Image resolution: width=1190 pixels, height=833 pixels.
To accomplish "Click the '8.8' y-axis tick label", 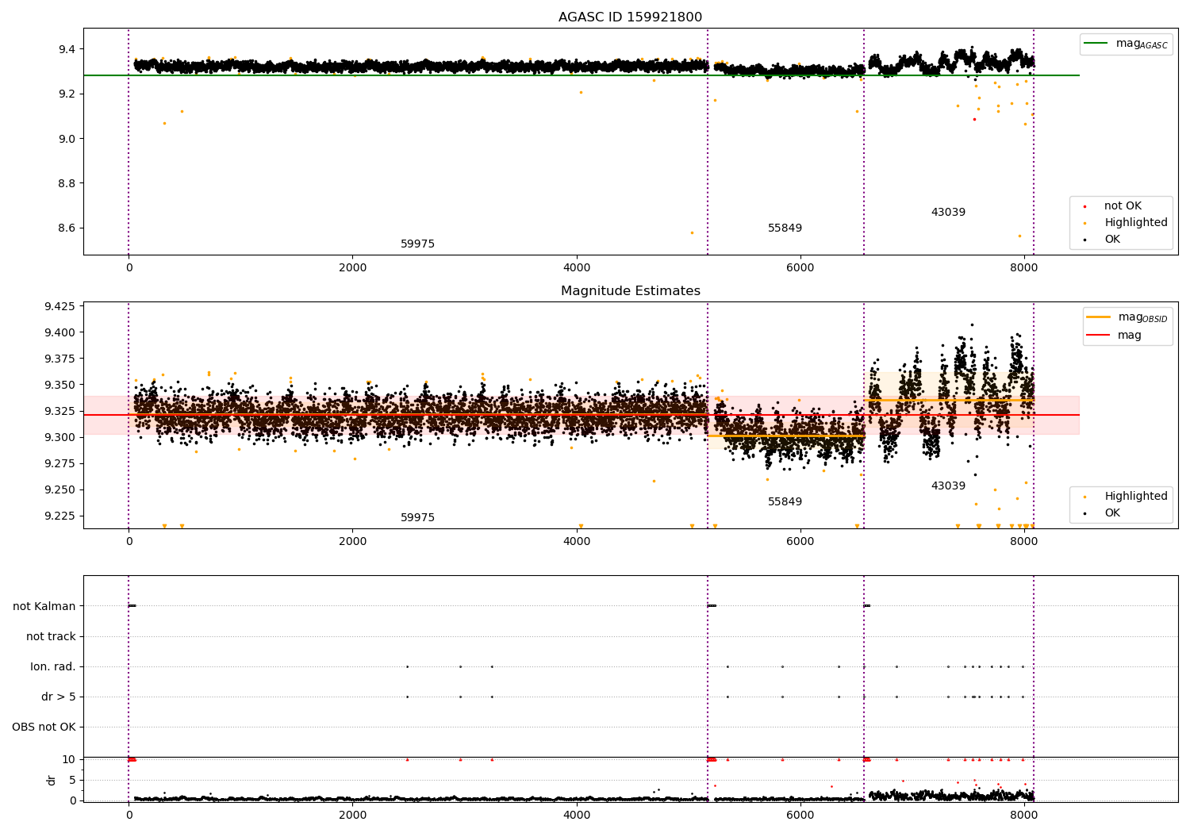I will pos(67,184).
